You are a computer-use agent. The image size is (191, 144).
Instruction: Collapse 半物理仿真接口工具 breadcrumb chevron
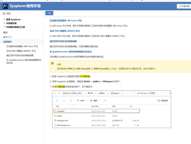pyautogui.click(x=4, y=27)
